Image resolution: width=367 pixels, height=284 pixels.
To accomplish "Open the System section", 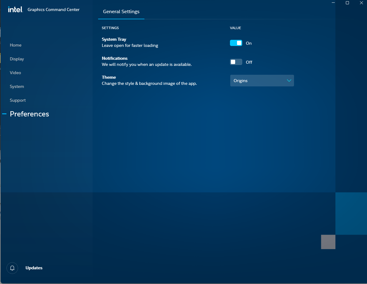I will pyautogui.click(x=17, y=86).
